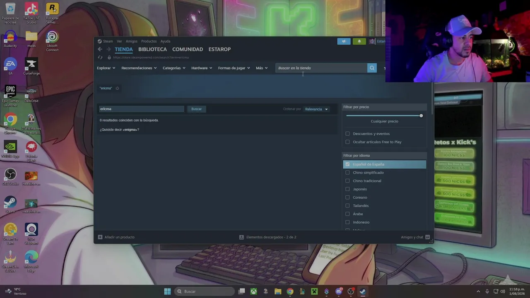
Task: Click the Buscar button beside search term
Action: (197, 109)
